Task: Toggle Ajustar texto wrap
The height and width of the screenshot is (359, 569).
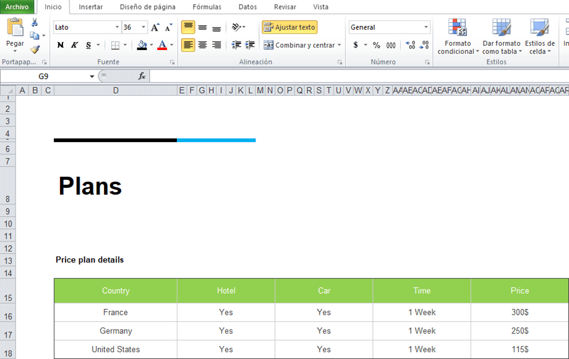Action: tap(289, 27)
